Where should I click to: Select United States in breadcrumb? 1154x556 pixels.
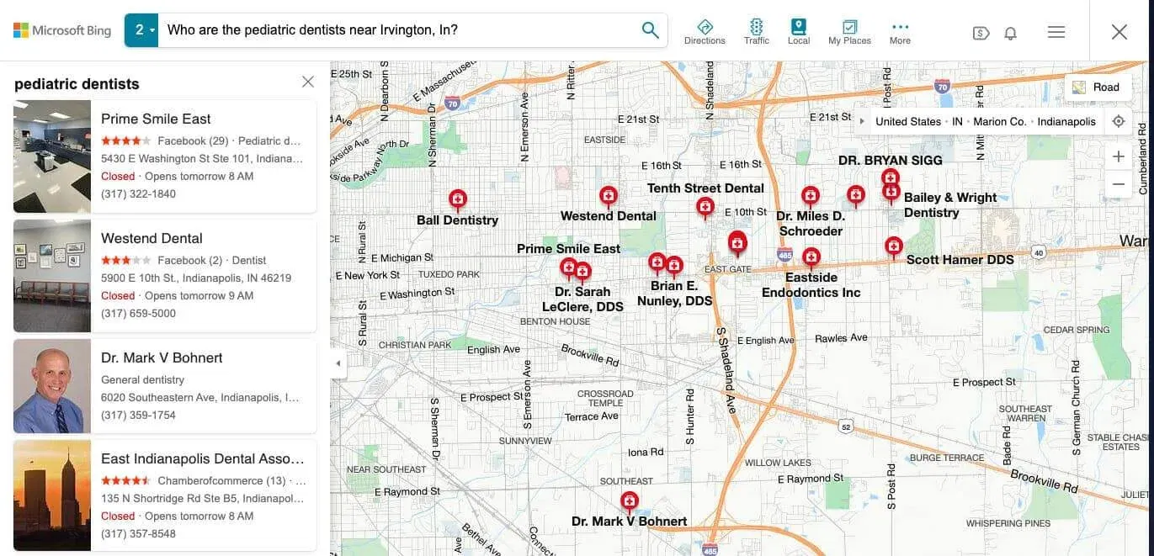[908, 121]
